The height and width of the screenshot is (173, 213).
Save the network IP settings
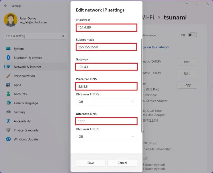pos(91,163)
